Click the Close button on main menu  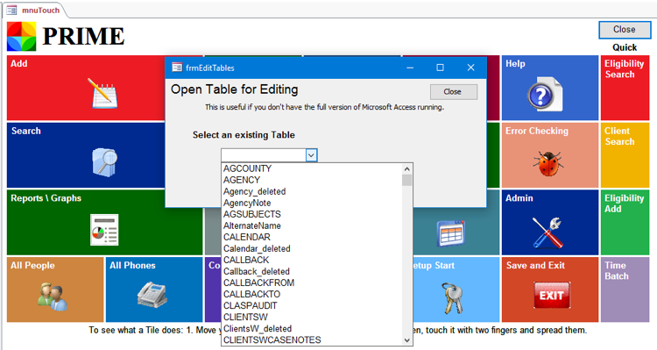click(625, 29)
